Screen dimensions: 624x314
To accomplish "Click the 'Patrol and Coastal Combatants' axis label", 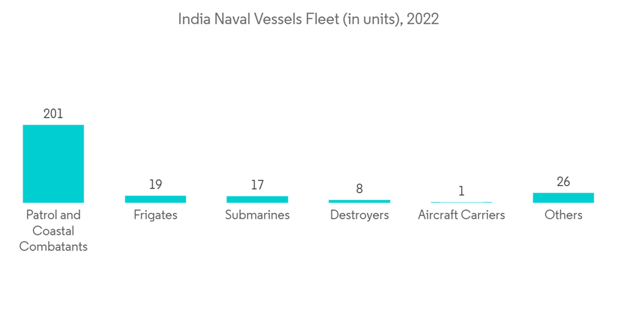I will click(x=53, y=231).
